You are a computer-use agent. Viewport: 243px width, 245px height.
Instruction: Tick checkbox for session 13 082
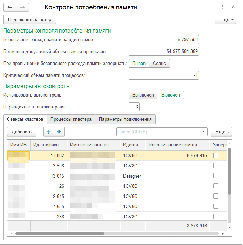pos(216,155)
